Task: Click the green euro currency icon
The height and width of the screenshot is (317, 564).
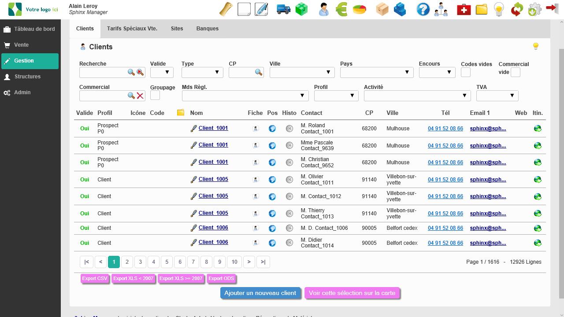Action: (x=341, y=9)
